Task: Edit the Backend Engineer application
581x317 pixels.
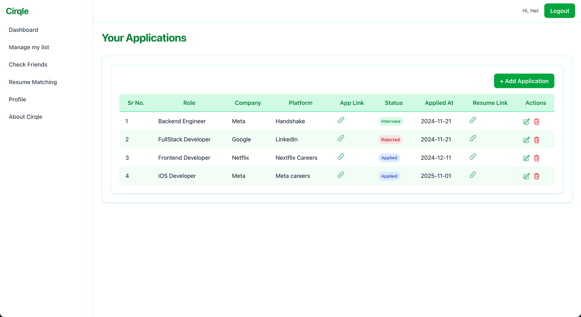Action: (526, 122)
